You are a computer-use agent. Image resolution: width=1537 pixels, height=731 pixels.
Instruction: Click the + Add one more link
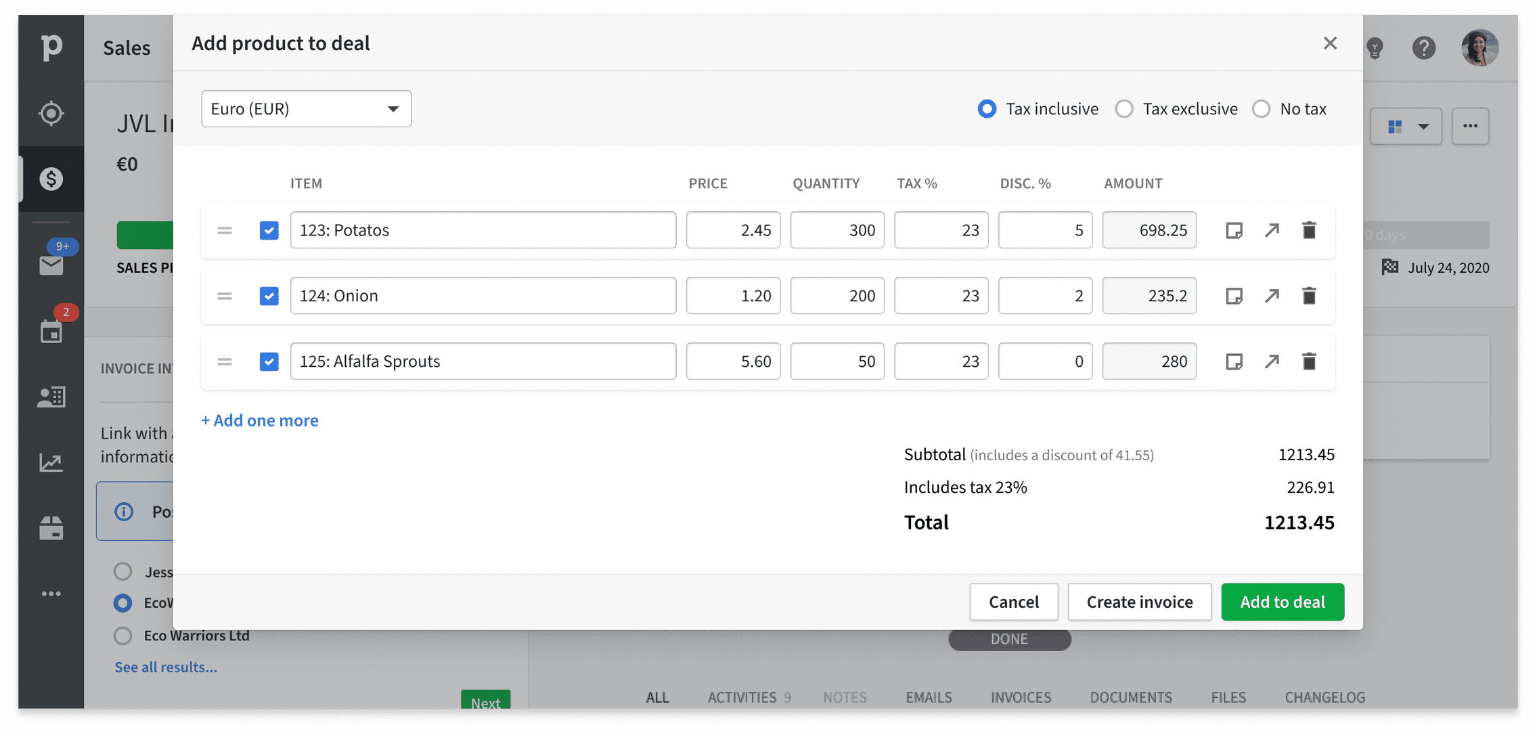[259, 420]
